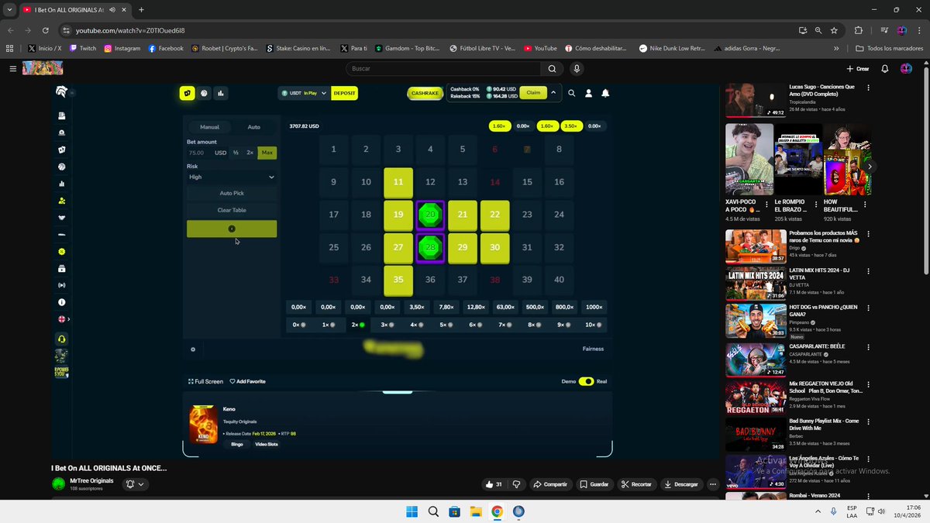Select Keno number 11
930x523 pixels.
coord(398,182)
